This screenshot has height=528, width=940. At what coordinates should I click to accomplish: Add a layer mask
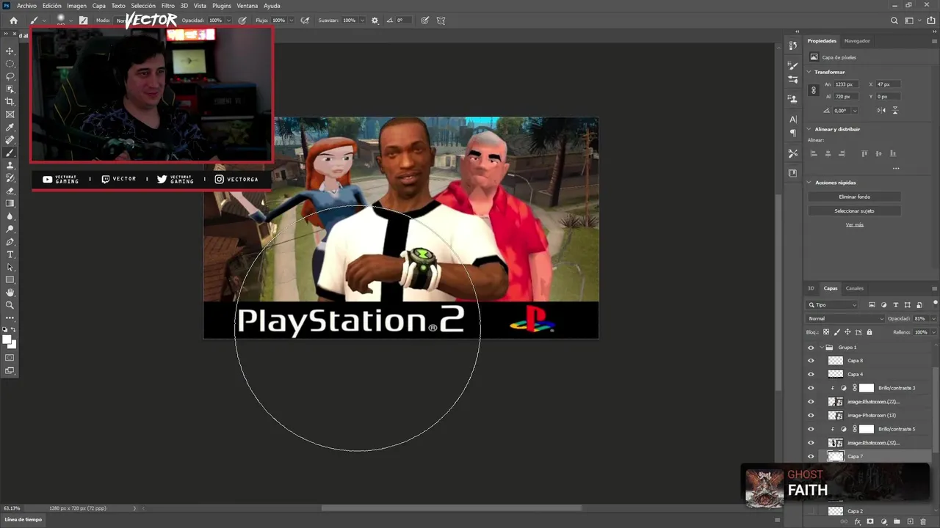click(x=870, y=521)
